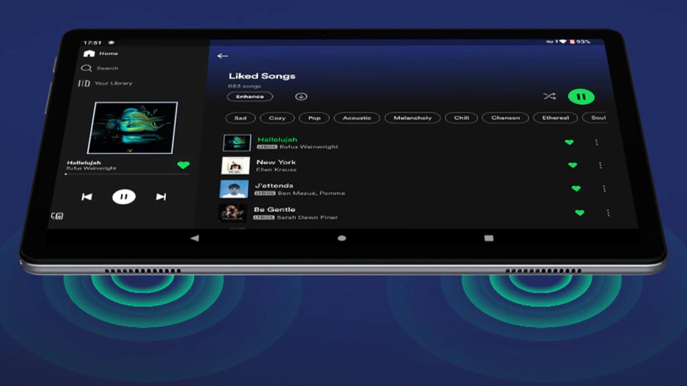This screenshot has width=687, height=386.
Task: Pause playlist with the green pause button
Action: 581,97
